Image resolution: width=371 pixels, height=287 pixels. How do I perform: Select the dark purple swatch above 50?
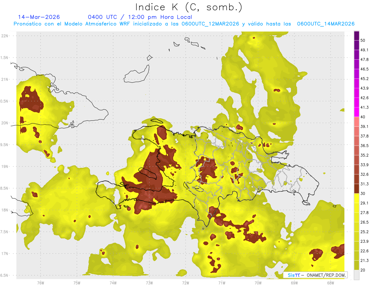tap(356, 36)
